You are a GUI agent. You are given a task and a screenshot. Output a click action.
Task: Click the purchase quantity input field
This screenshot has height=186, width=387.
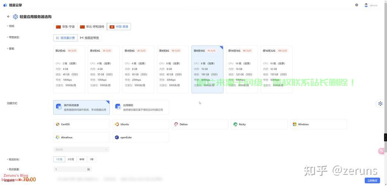pyautogui.click(x=70, y=169)
